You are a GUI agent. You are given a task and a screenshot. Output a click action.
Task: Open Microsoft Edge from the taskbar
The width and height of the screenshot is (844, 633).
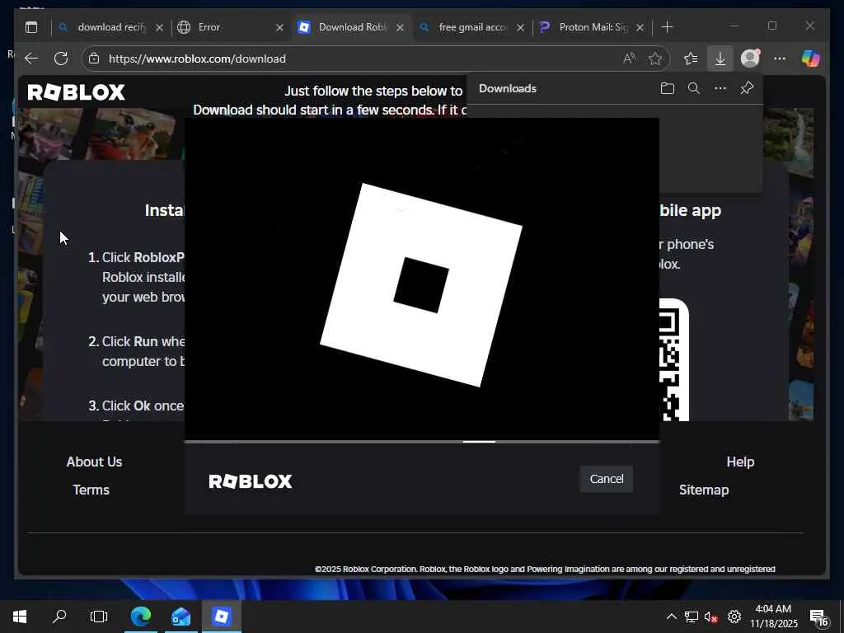coord(141,617)
